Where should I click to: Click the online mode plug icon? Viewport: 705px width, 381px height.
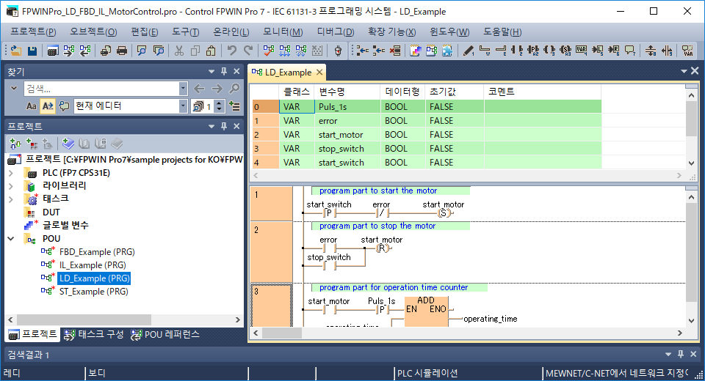[338, 51]
